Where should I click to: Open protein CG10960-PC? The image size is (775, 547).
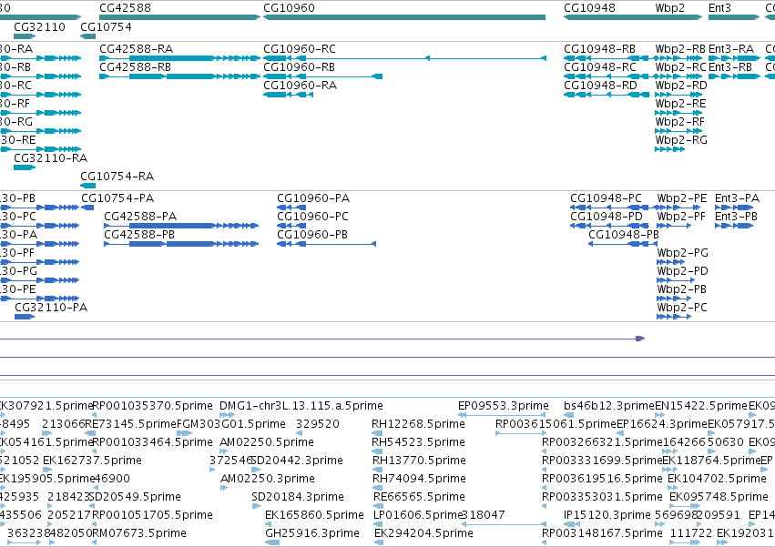pyautogui.click(x=312, y=217)
